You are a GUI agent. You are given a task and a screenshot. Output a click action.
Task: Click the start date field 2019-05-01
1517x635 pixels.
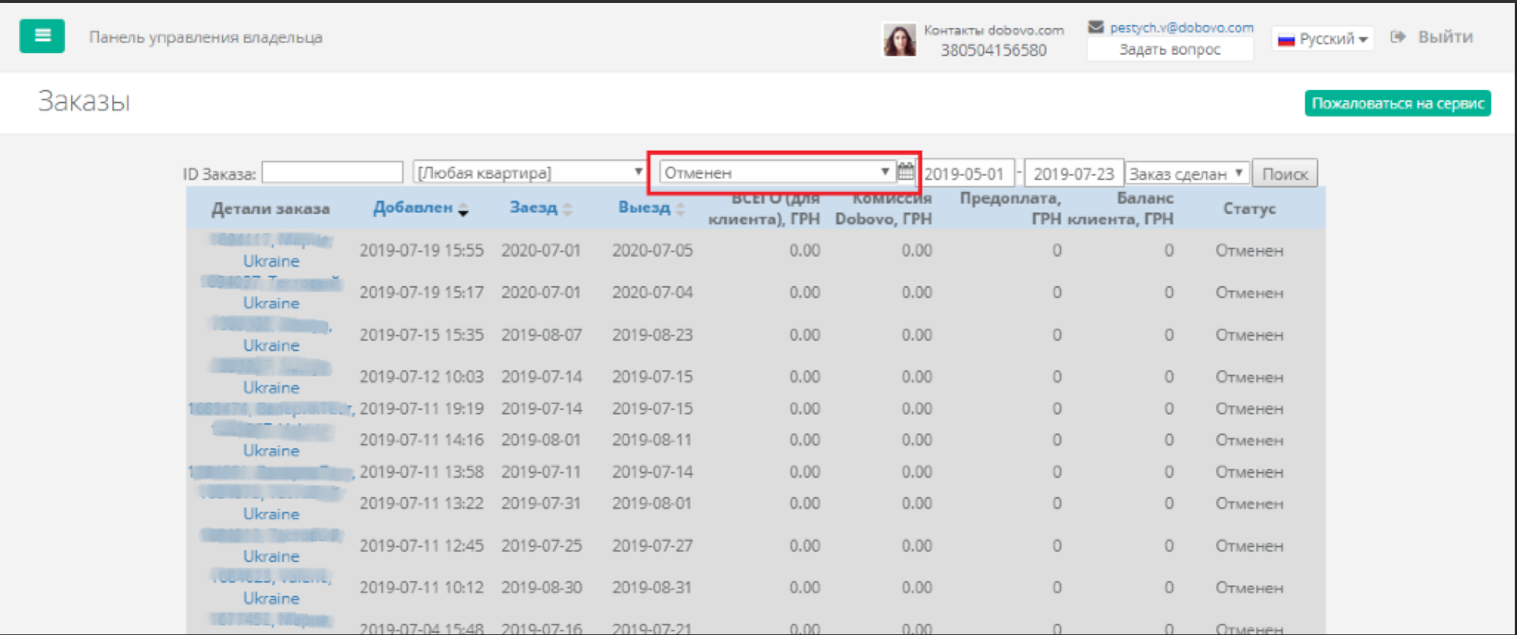(x=965, y=174)
